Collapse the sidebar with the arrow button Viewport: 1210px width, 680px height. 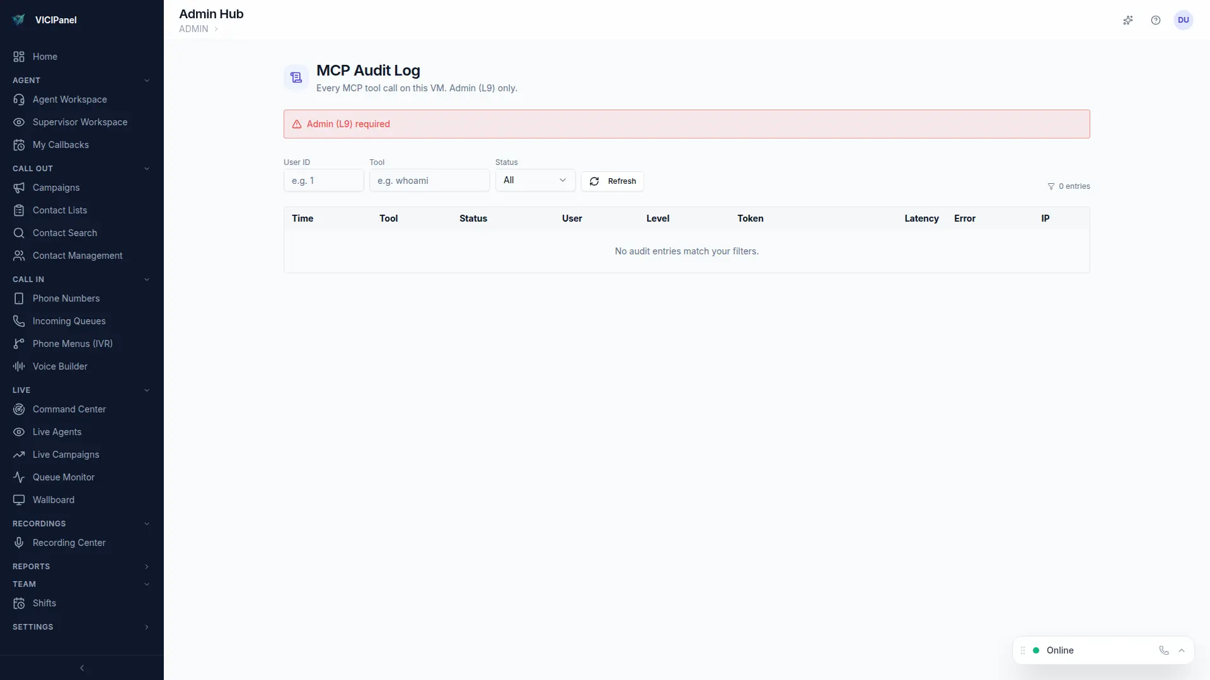tap(82, 668)
